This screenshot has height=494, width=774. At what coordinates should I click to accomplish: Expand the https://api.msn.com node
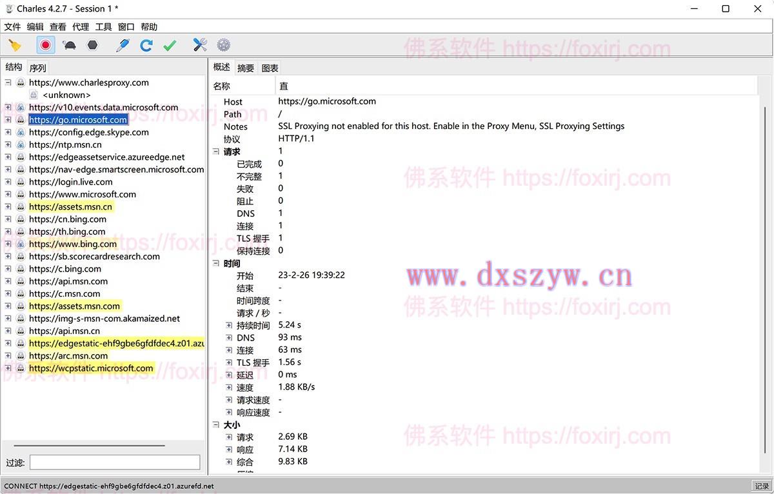pyautogui.click(x=8, y=281)
